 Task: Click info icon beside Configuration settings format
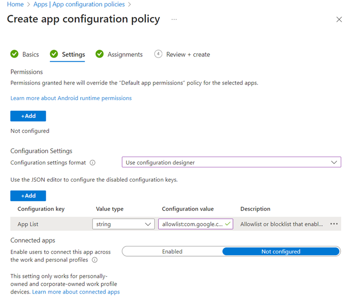pyautogui.click(x=92, y=163)
